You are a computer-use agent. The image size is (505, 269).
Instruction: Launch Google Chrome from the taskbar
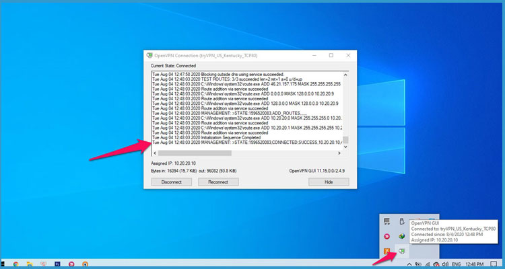(x=15, y=262)
